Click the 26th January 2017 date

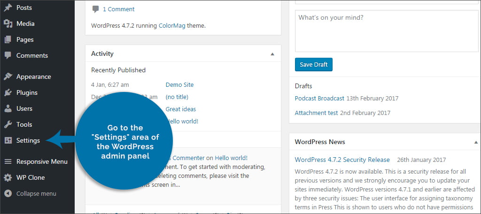click(421, 160)
